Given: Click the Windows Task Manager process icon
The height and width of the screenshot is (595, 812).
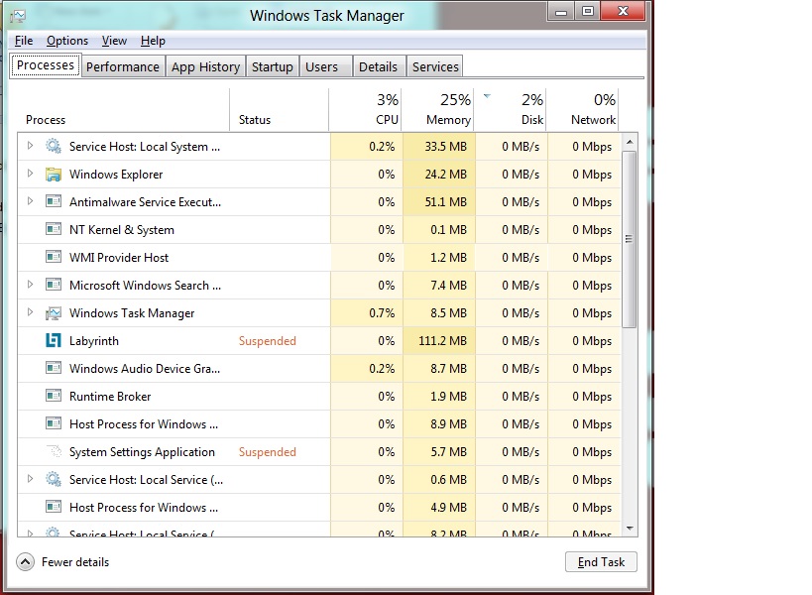Looking at the screenshot, I should pyautogui.click(x=54, y=313).
